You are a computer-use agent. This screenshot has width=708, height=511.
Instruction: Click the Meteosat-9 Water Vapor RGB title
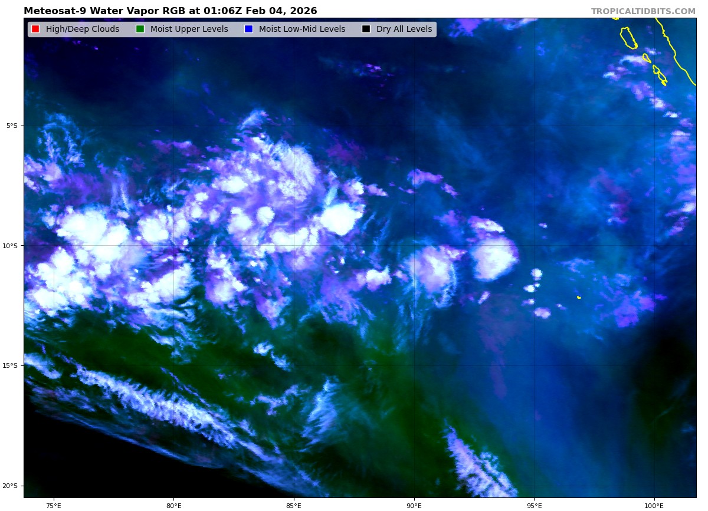click(x=170, y=11)
